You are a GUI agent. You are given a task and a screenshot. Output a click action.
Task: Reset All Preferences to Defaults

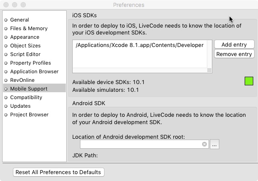[58, 172]
